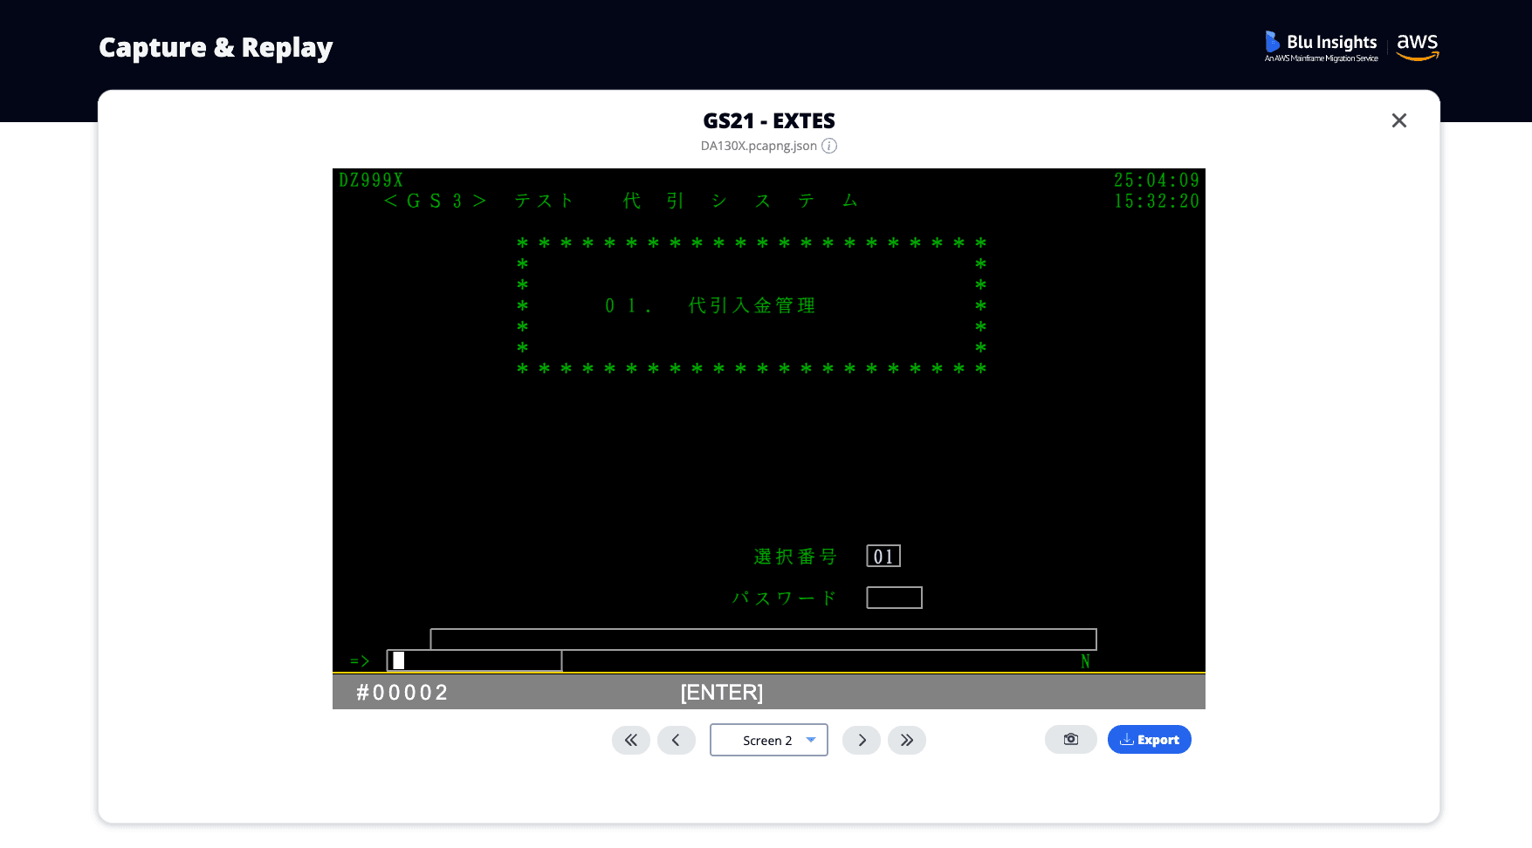The height and width of the screenshot is (848, 1532).
Task: Place cursor in the => command input
Action: [x=475, y=660]
